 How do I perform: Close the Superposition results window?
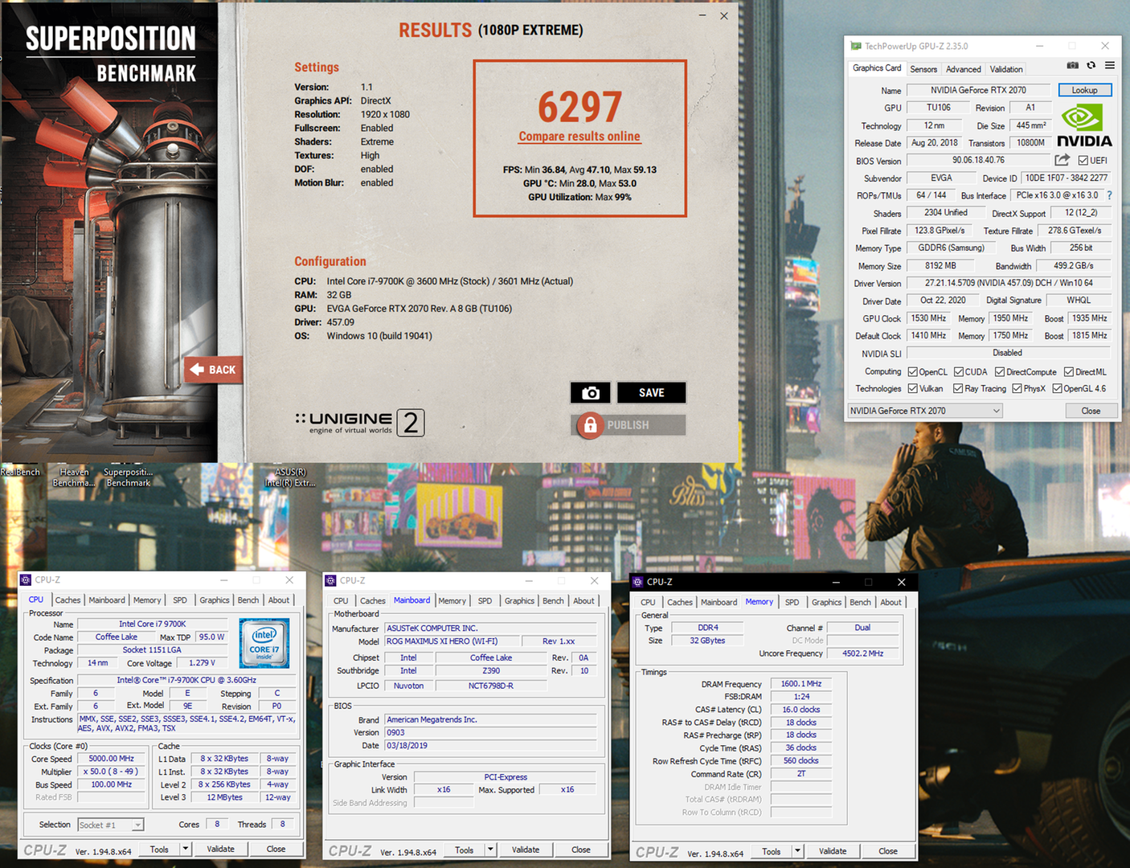pyautogui.click(x=724, y=15)
